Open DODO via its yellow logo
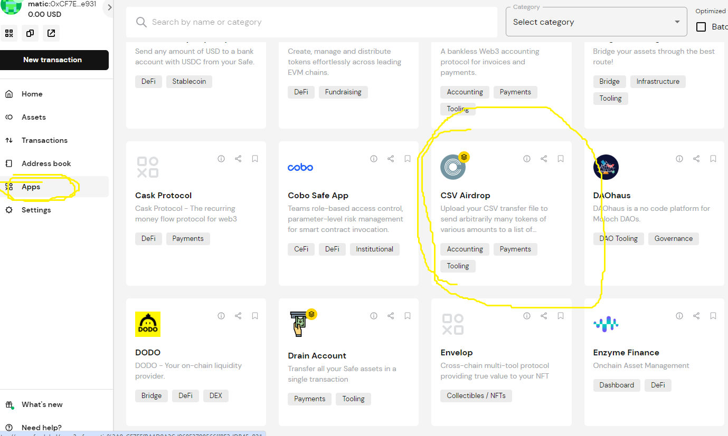This screenshot has width=728, height=436. 148,324
